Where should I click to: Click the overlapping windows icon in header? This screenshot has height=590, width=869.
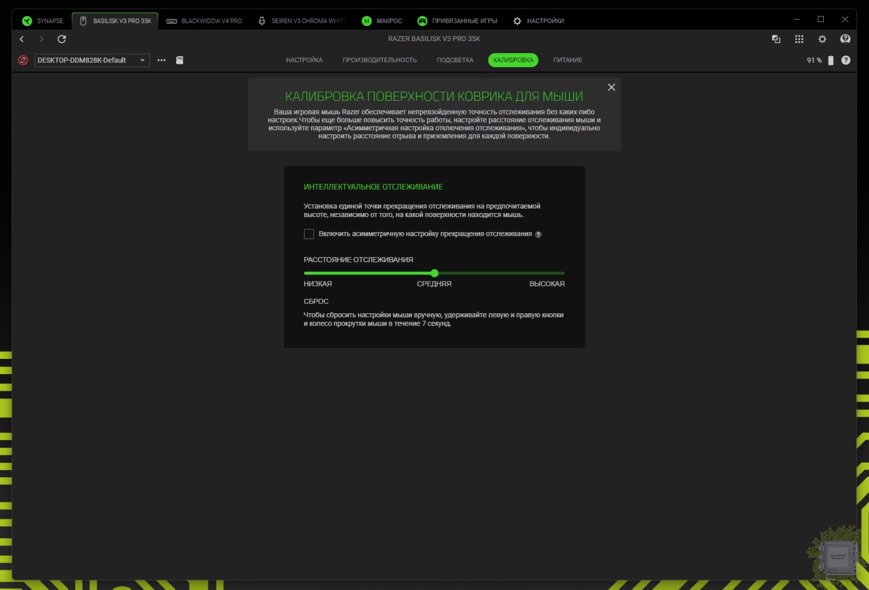[776, 39]
